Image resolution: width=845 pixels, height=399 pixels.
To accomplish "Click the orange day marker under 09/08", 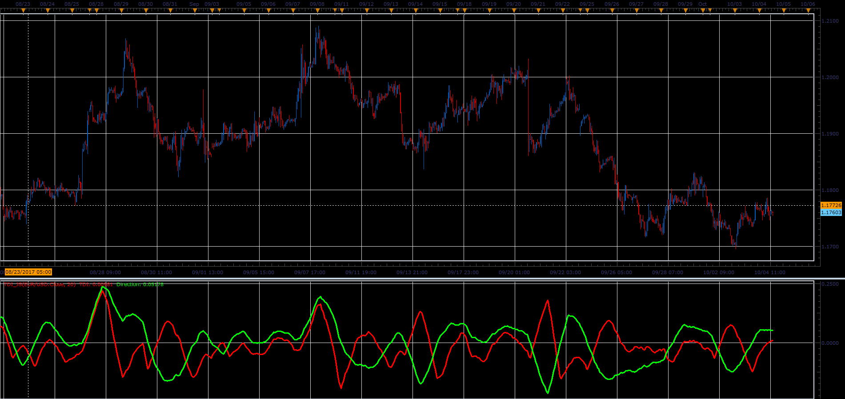I will (x=317, y=11).
